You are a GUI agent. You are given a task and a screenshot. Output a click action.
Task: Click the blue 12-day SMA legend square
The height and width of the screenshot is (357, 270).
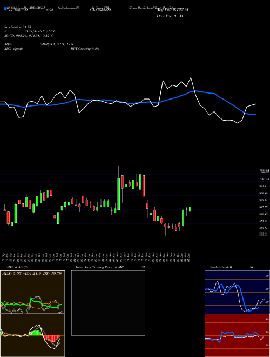tap(5, 9)
